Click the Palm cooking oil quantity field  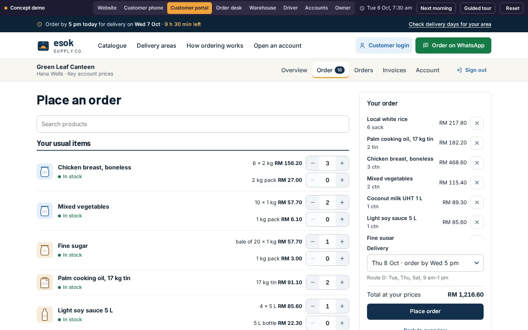(327, 282)
